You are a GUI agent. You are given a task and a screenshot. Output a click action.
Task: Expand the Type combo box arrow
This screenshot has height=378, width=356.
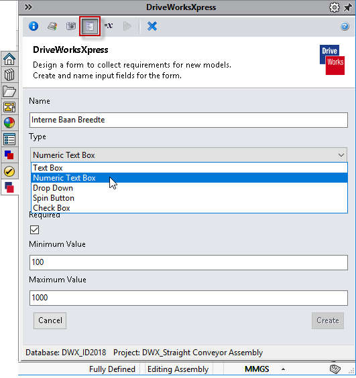[x=341, y=155]
